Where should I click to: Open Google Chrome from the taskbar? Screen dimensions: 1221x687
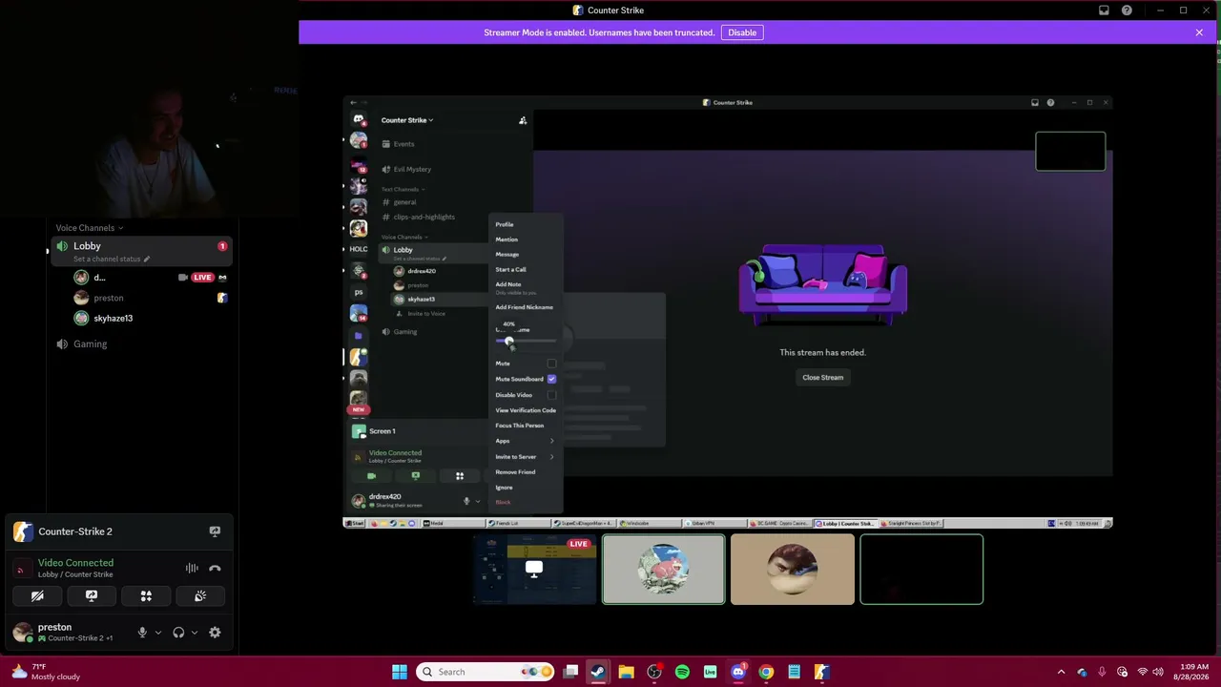[766, 672]
